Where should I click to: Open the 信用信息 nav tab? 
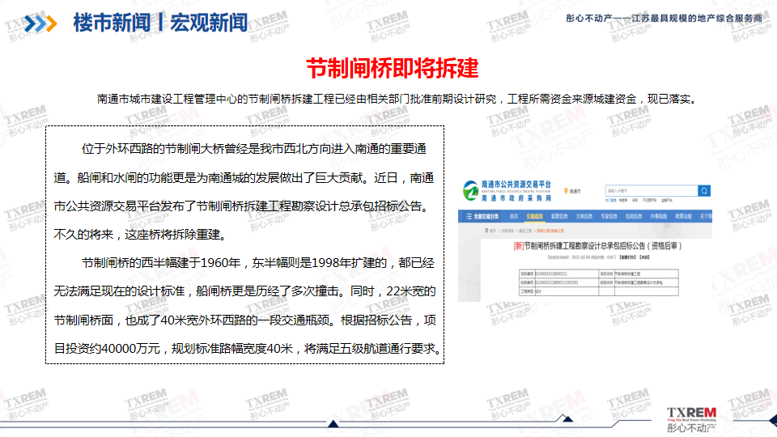(x=634, y=216)
